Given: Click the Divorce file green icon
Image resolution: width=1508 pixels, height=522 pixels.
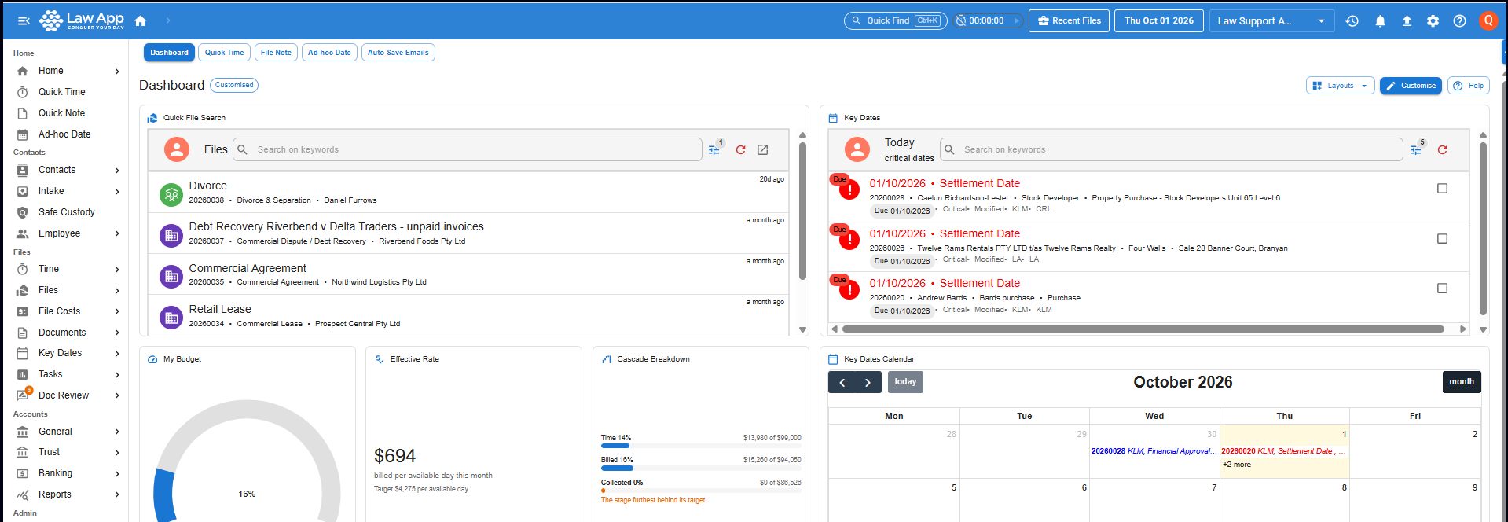Looking at the screenshot, I should pyautogui.click(x=171, y=193).
